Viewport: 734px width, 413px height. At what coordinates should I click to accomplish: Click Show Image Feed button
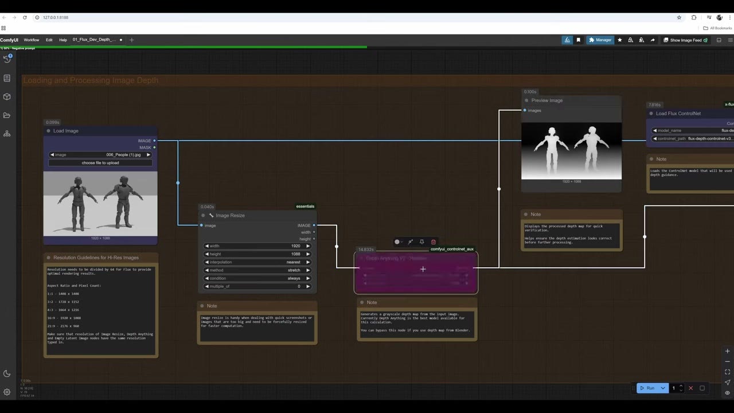tap(685, 40)
